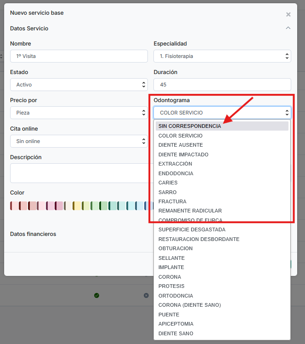Click the Duración input field
The image size is (305, 344).
[x=222, y=85]
